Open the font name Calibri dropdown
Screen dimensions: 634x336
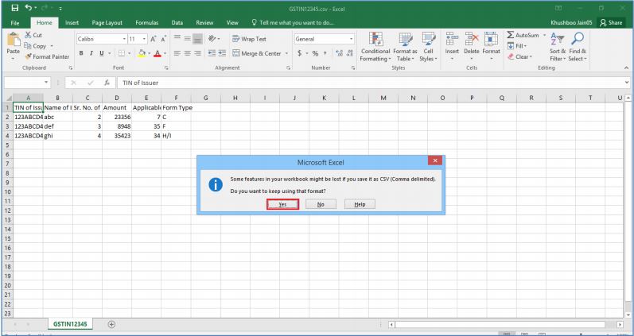coord(123,39)
